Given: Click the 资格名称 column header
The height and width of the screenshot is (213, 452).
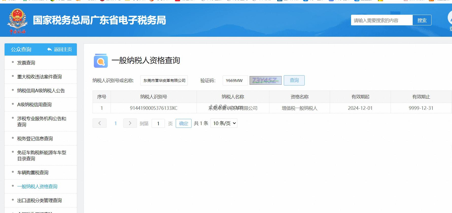Looking at the screenshot, I should point(300,97).
